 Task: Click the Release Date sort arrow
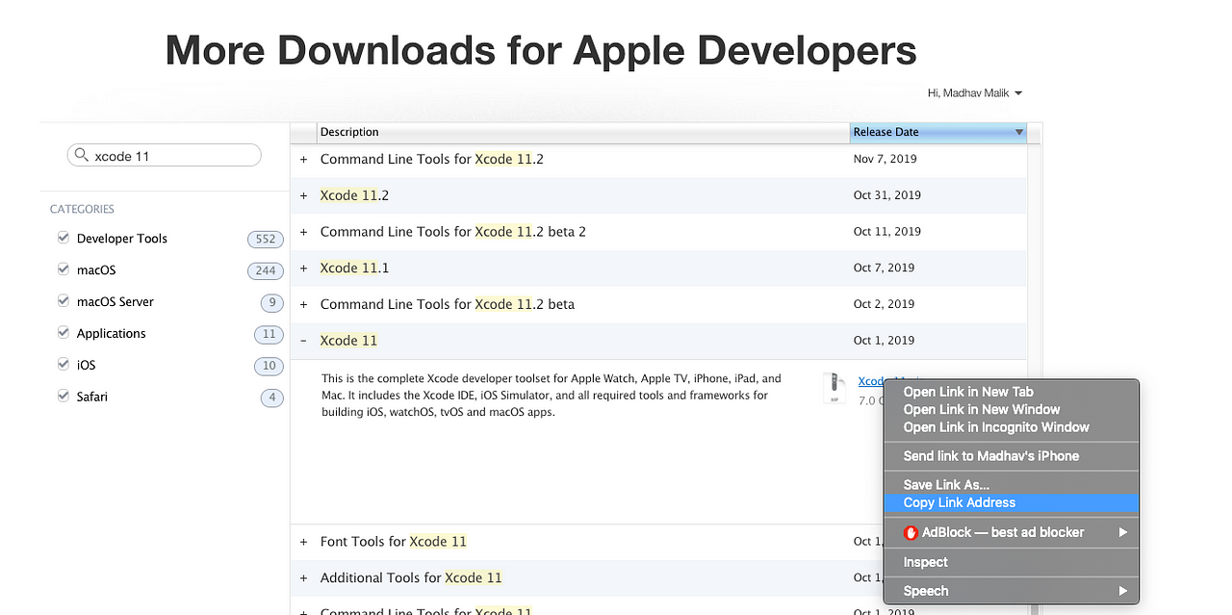coord(1019,133)
